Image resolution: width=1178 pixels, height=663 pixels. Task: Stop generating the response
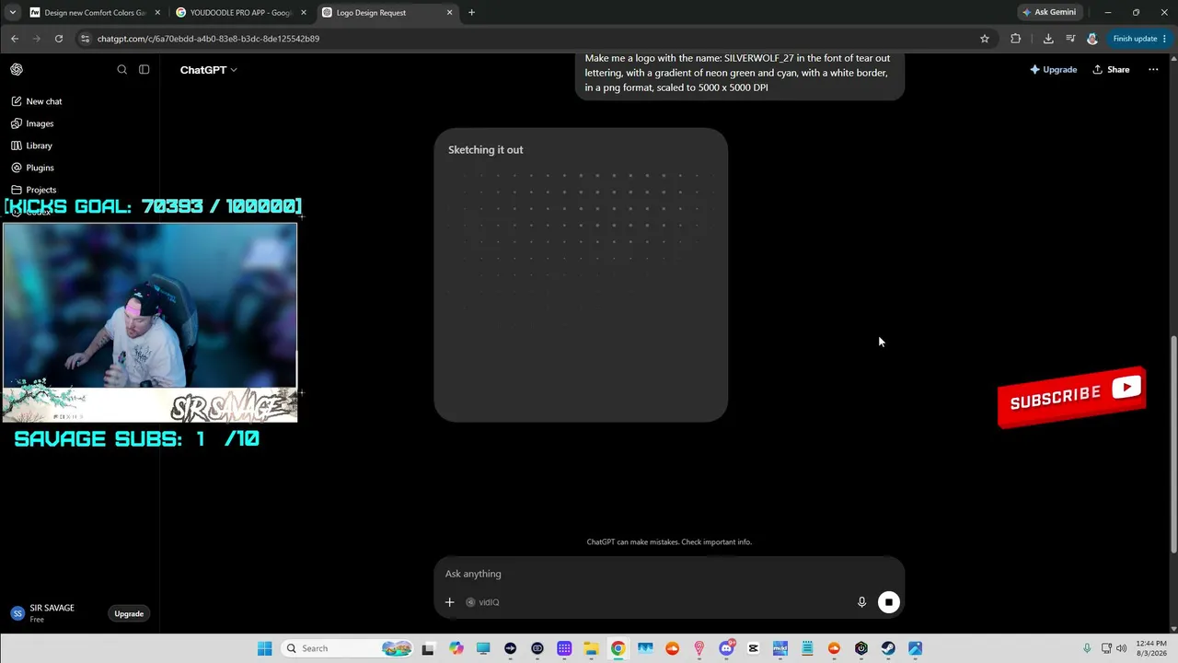point(888,602)
